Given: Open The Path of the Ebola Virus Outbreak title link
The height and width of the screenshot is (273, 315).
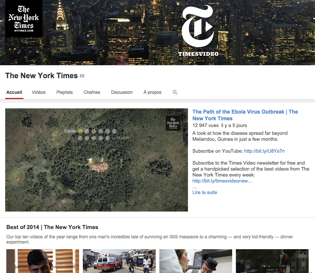Looking at the screenshot, I should pyautogui.click(x=245, y=115).
